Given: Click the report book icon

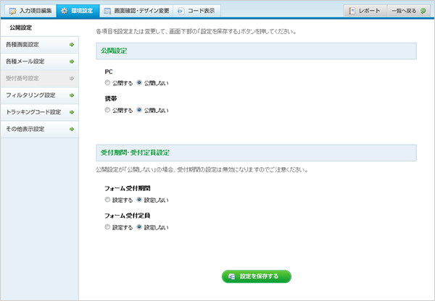Looking at the screenshot, I should click(352, 11).
